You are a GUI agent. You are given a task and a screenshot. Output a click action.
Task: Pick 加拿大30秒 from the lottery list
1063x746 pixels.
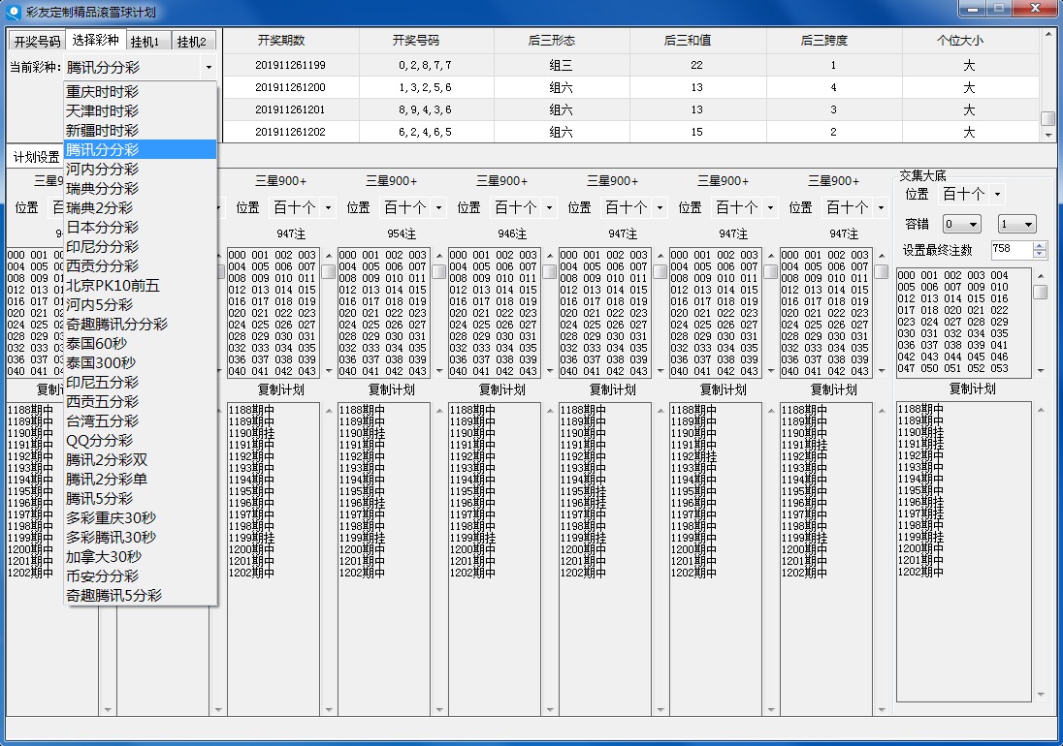pyautogui.click(x=104, y=557)
